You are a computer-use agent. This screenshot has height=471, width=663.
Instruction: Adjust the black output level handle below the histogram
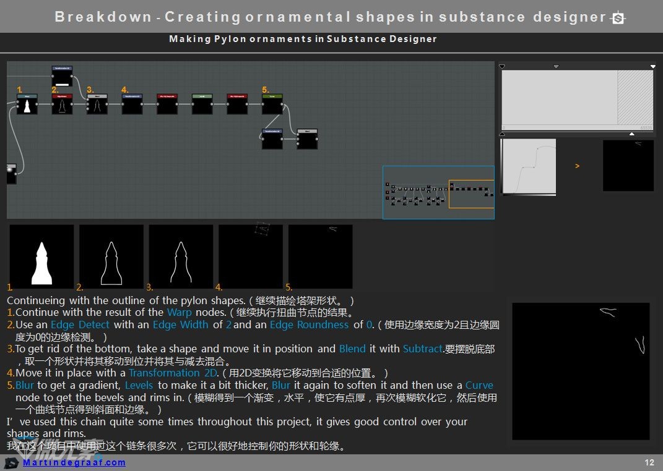point(502,134)
